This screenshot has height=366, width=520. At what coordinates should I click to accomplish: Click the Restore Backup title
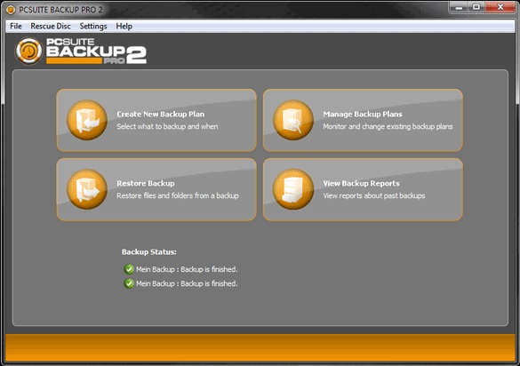click(x=146, y=183)
